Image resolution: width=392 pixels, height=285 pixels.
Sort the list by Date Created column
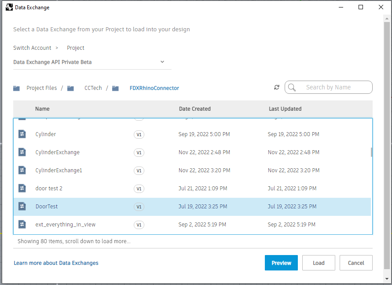pos(194,109)
